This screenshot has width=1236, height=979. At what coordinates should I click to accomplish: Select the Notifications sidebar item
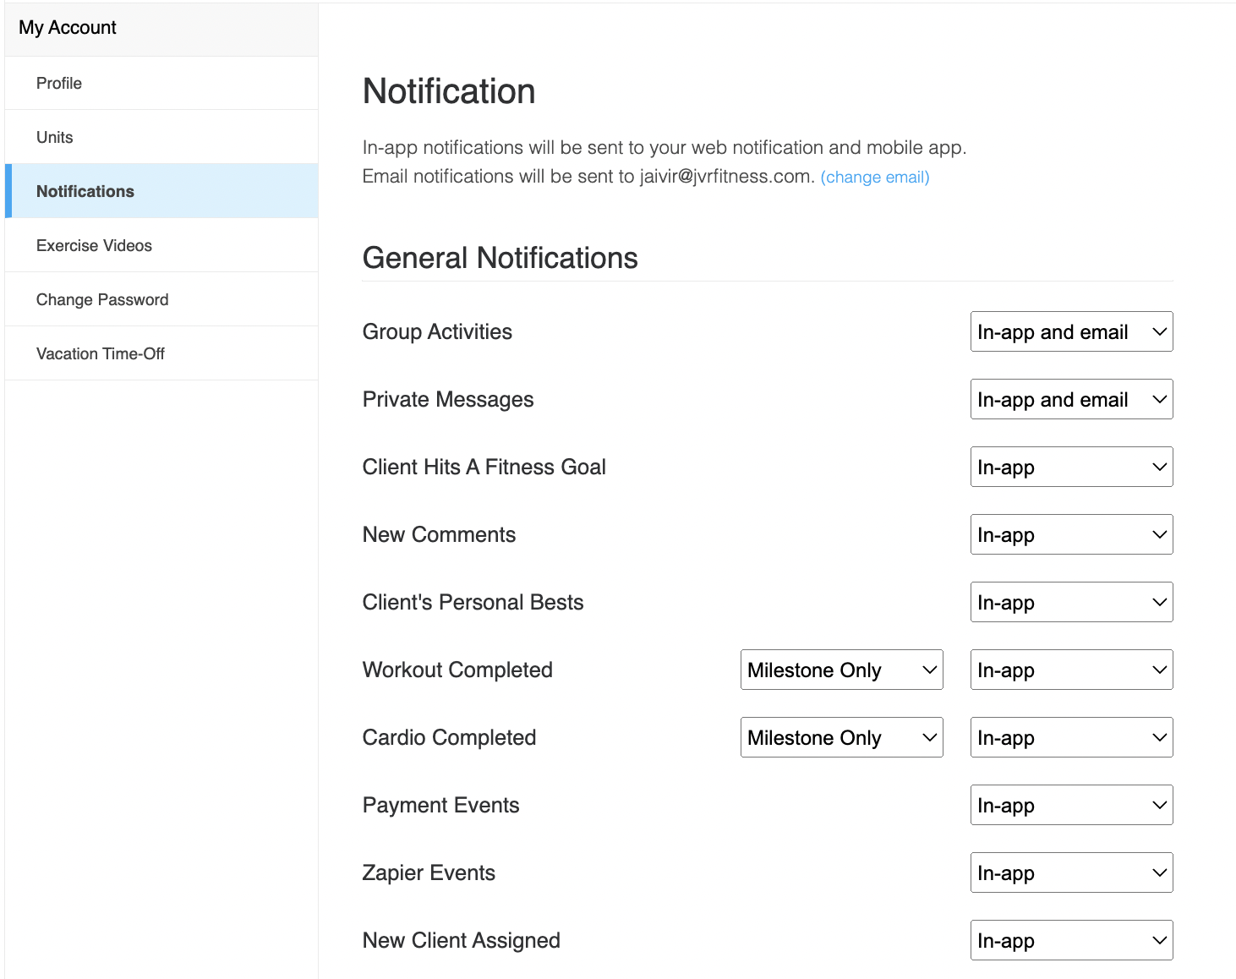pos(161,191)
